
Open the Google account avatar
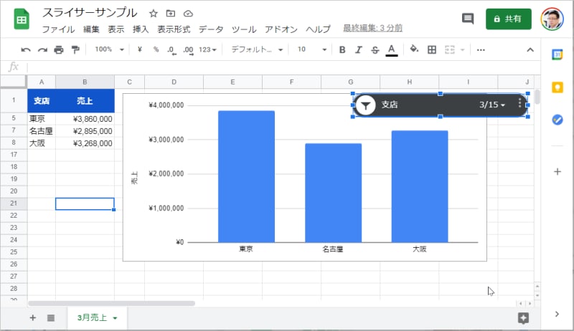[x=552, y=19]
